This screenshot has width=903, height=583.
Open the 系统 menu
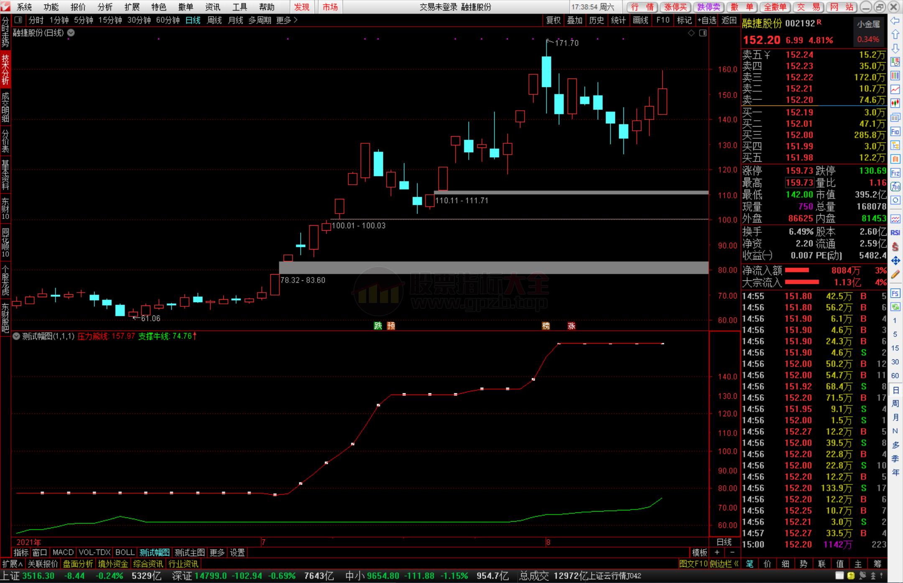pyautogui.click(x=24, y=7)
